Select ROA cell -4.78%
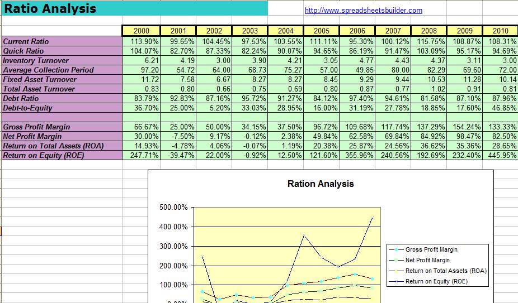Viewport: 518px width, 303px height. [178, 146]
